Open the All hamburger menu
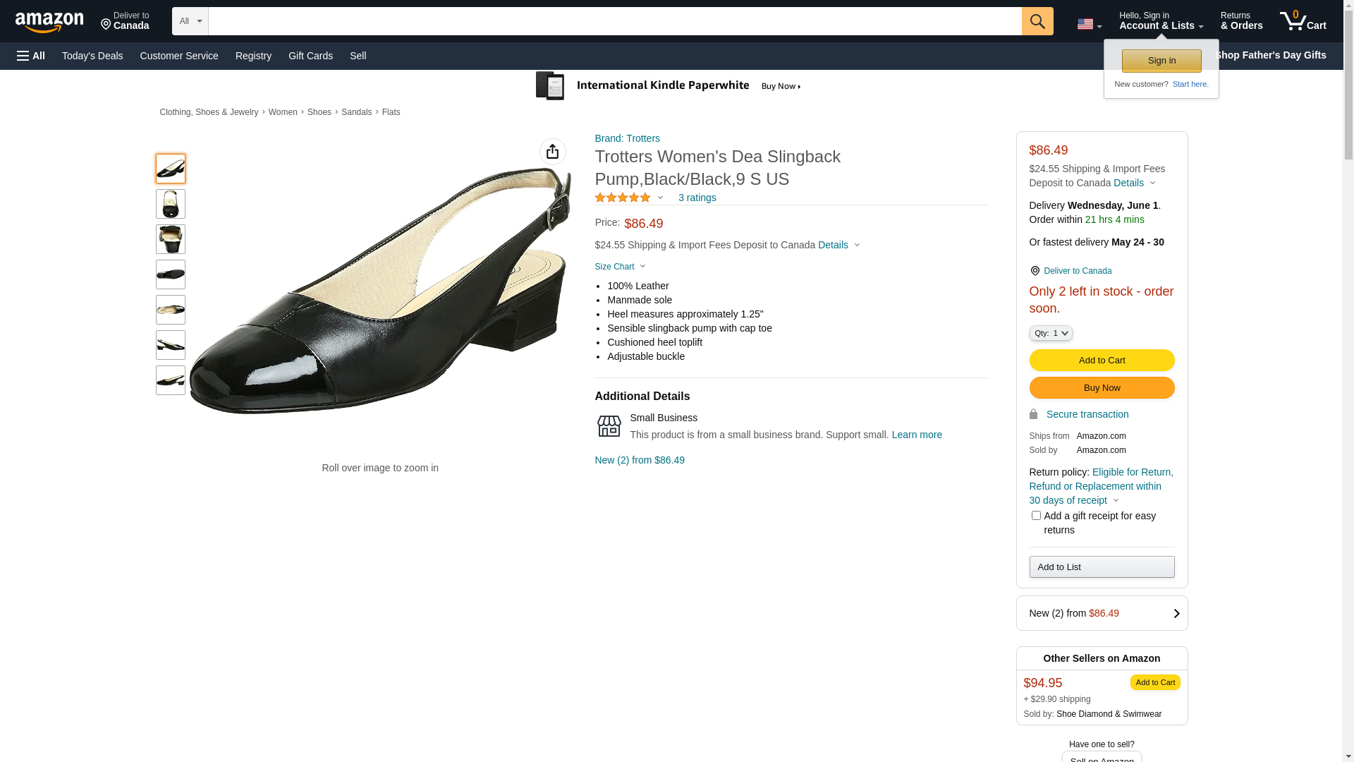 click(31, 56)
